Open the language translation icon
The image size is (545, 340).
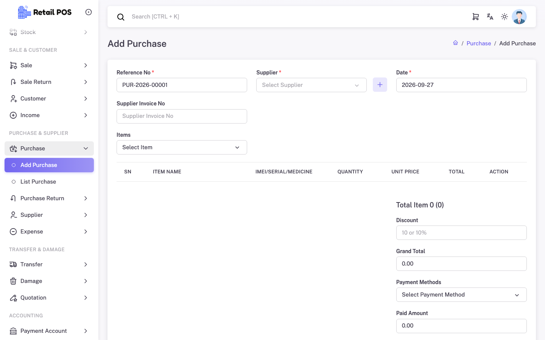490,17
